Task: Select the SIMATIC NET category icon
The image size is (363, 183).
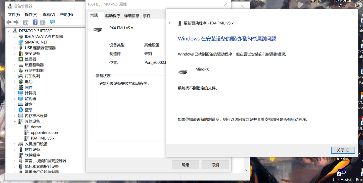Action: pos(21,42)
